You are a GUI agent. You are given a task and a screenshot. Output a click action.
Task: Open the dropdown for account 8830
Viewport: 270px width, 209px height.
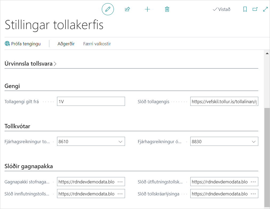(x=253, y=142)
